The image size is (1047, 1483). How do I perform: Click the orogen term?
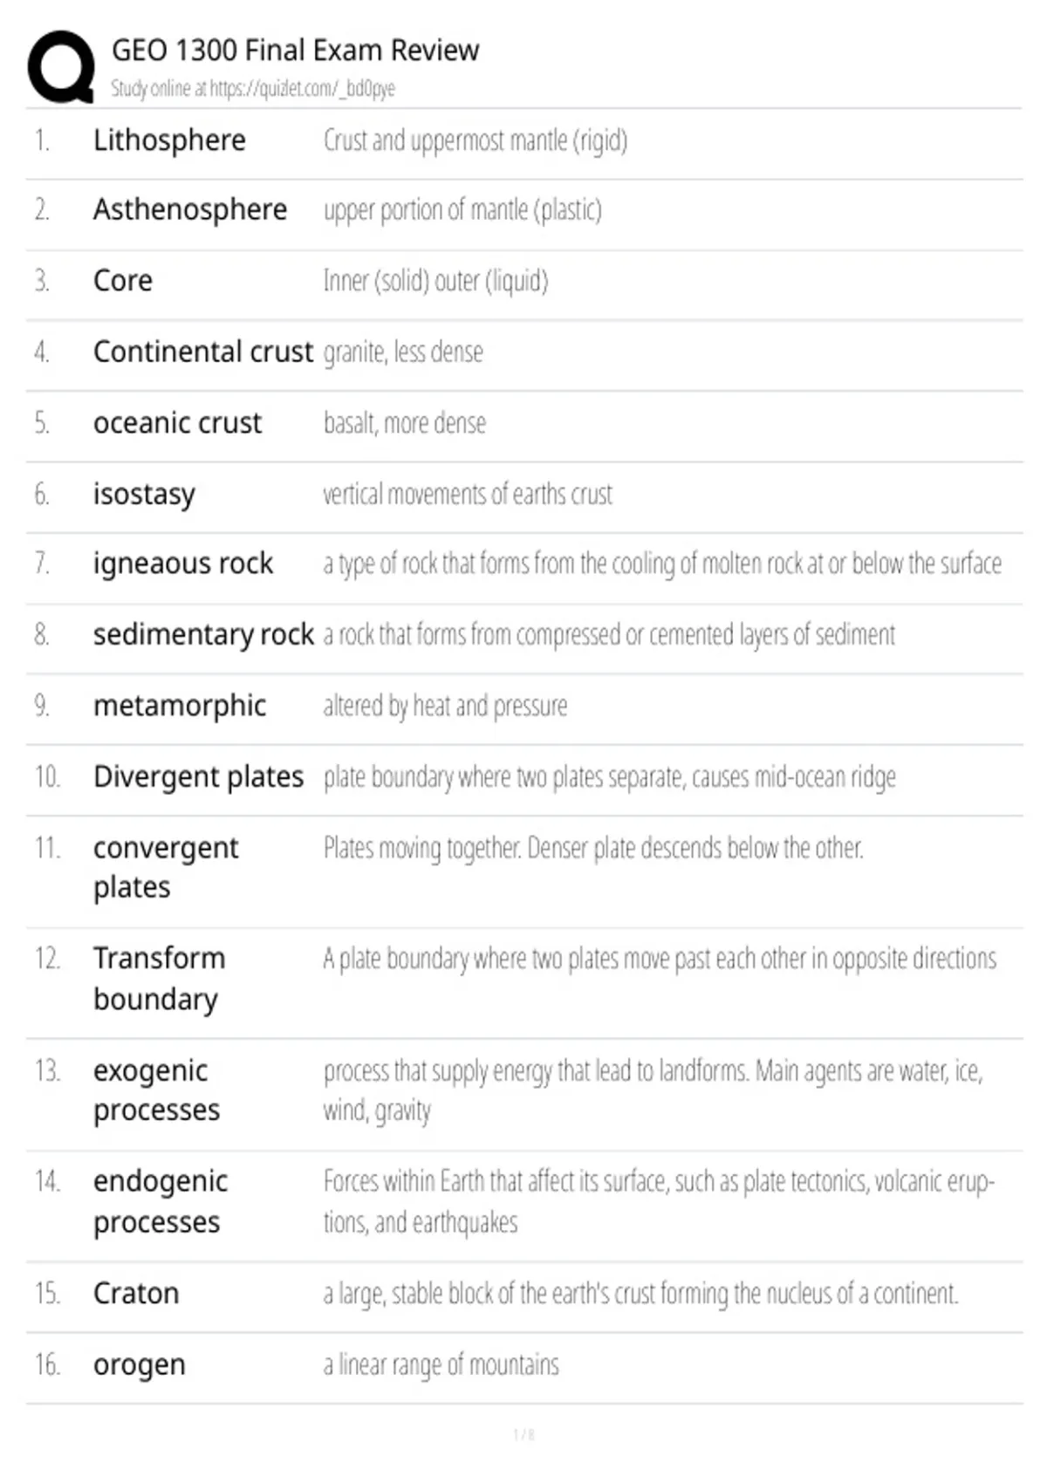click(x=140, y=1365)
